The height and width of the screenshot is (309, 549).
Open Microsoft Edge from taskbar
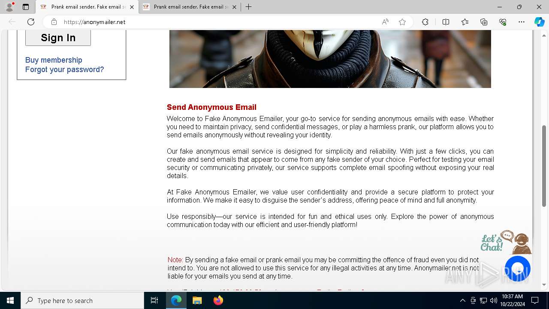coord(176,300)
